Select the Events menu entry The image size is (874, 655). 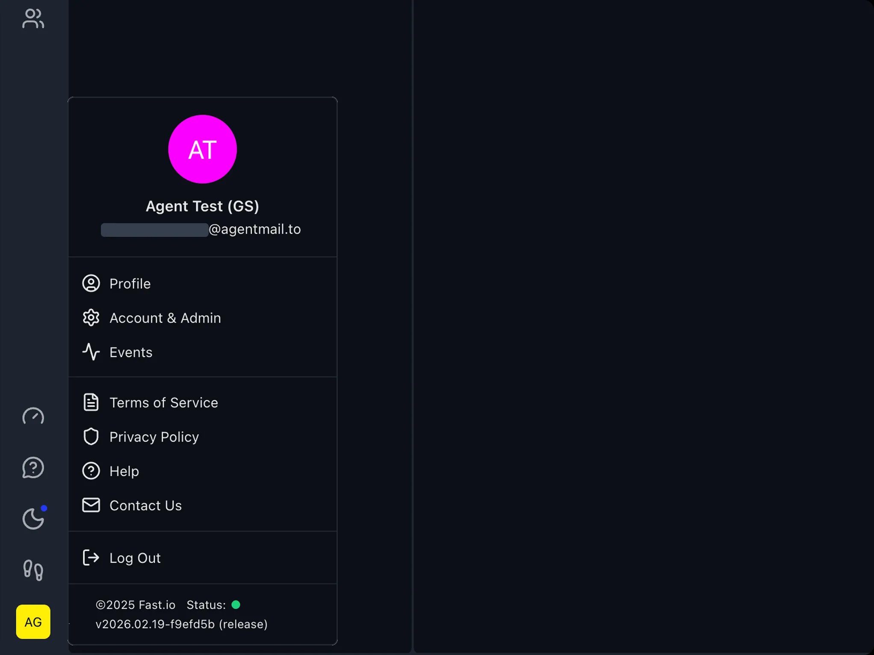pos(131,352)
